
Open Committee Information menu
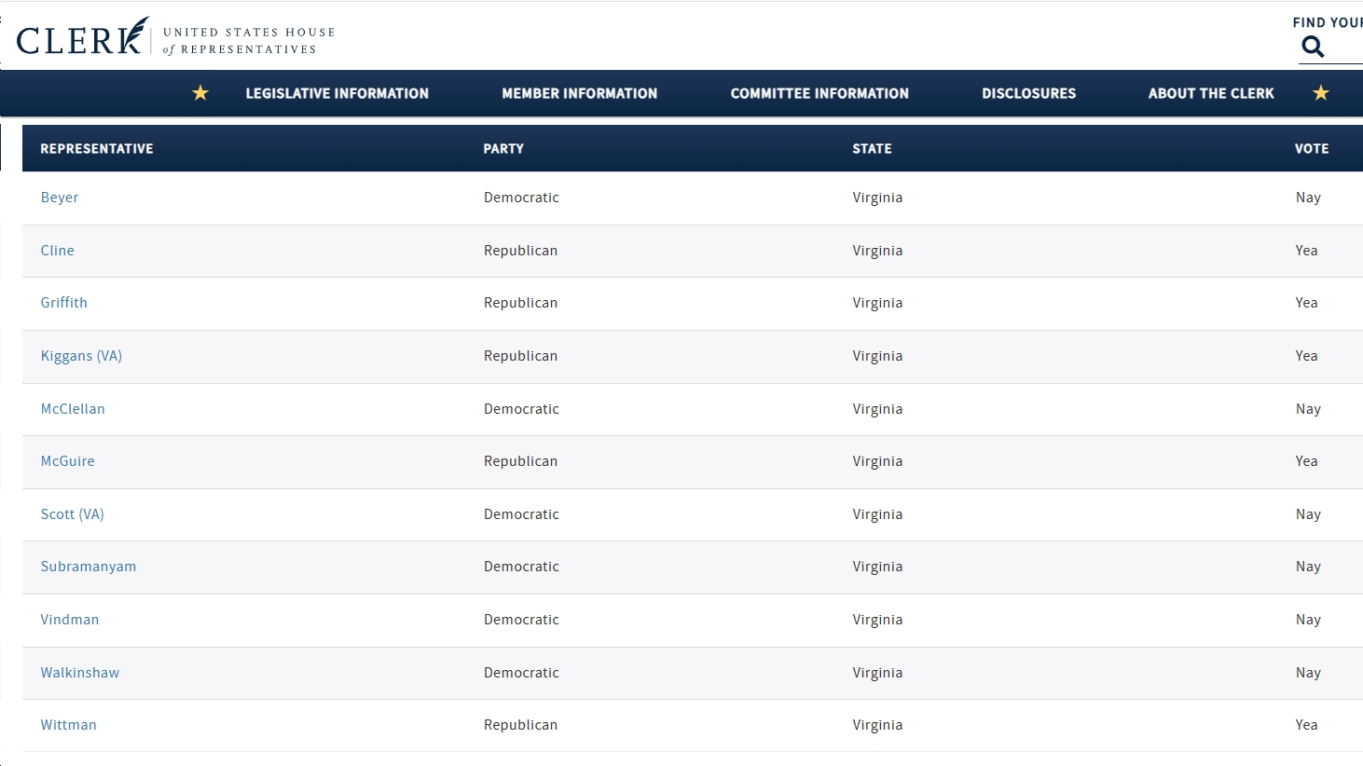tap(819, 92)
